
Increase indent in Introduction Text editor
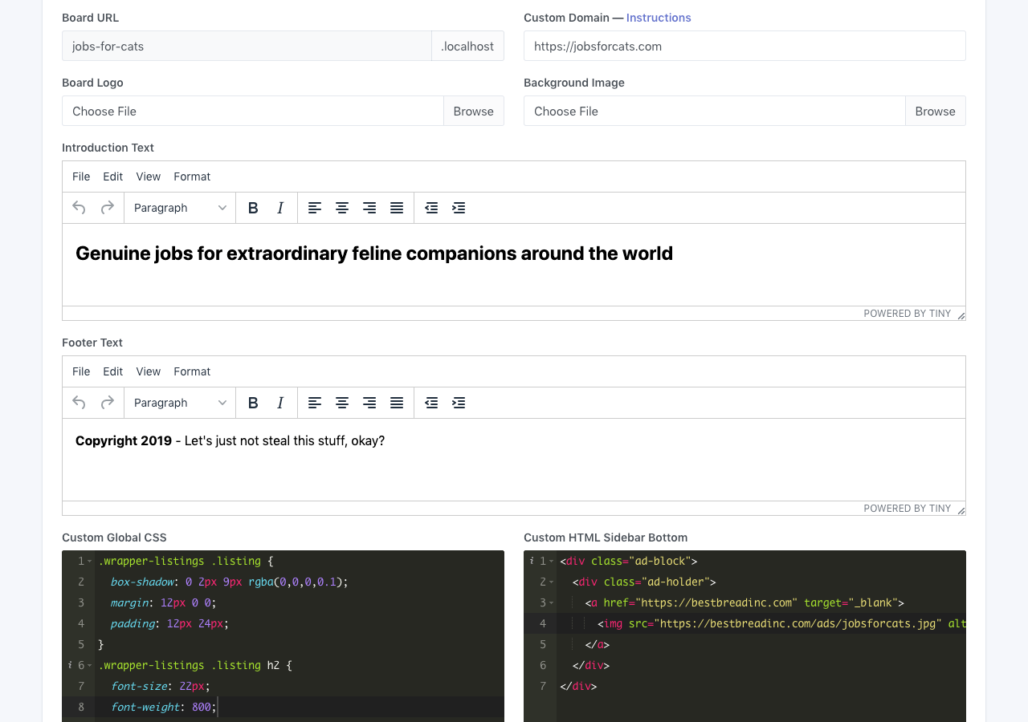click(459, 208)
